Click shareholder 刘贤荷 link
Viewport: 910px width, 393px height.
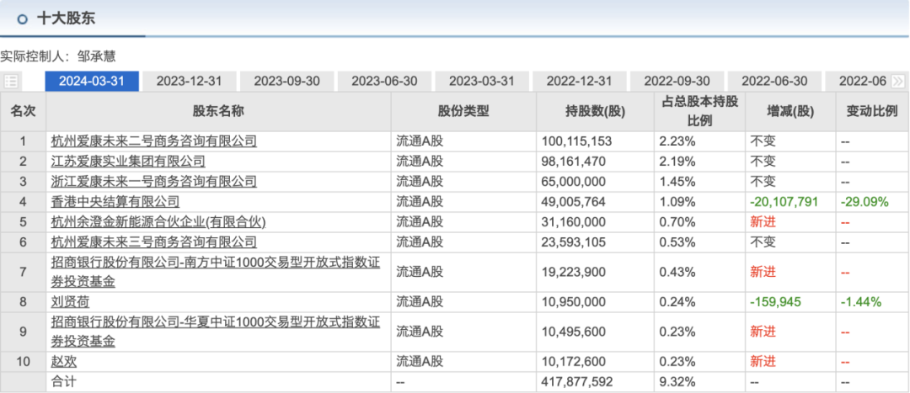71,301
